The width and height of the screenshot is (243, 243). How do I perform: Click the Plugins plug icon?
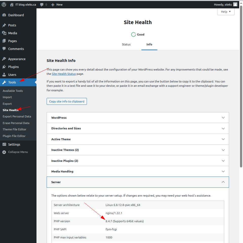[x=4, y=67]
